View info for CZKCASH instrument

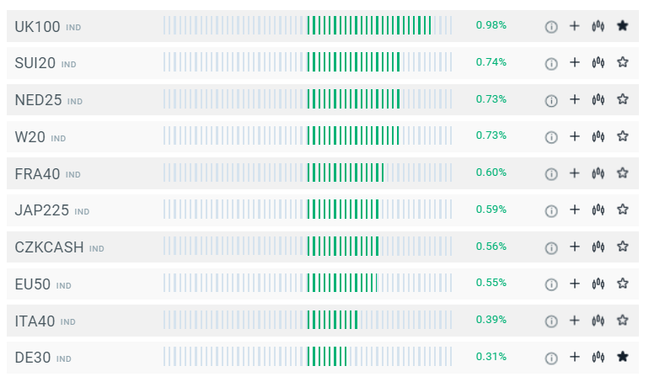coord(551,247)
